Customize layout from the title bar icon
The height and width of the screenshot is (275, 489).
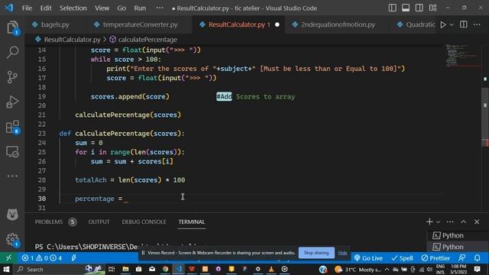433,8
